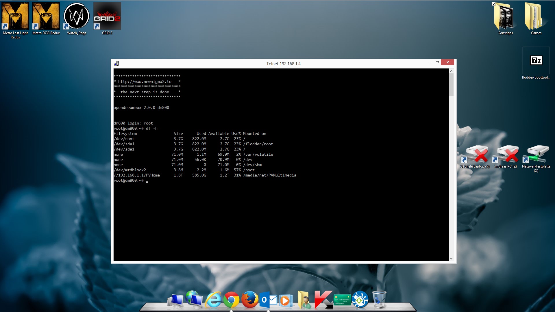This screenshot has height=312, width=555.
Task: Open the Recycle Bin in the dock
Action: pyautogui.click(x=379, y=300)
